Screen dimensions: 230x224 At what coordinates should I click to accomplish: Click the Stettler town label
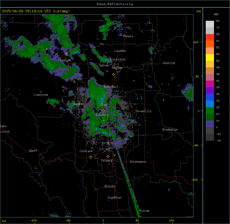[169, 63]
